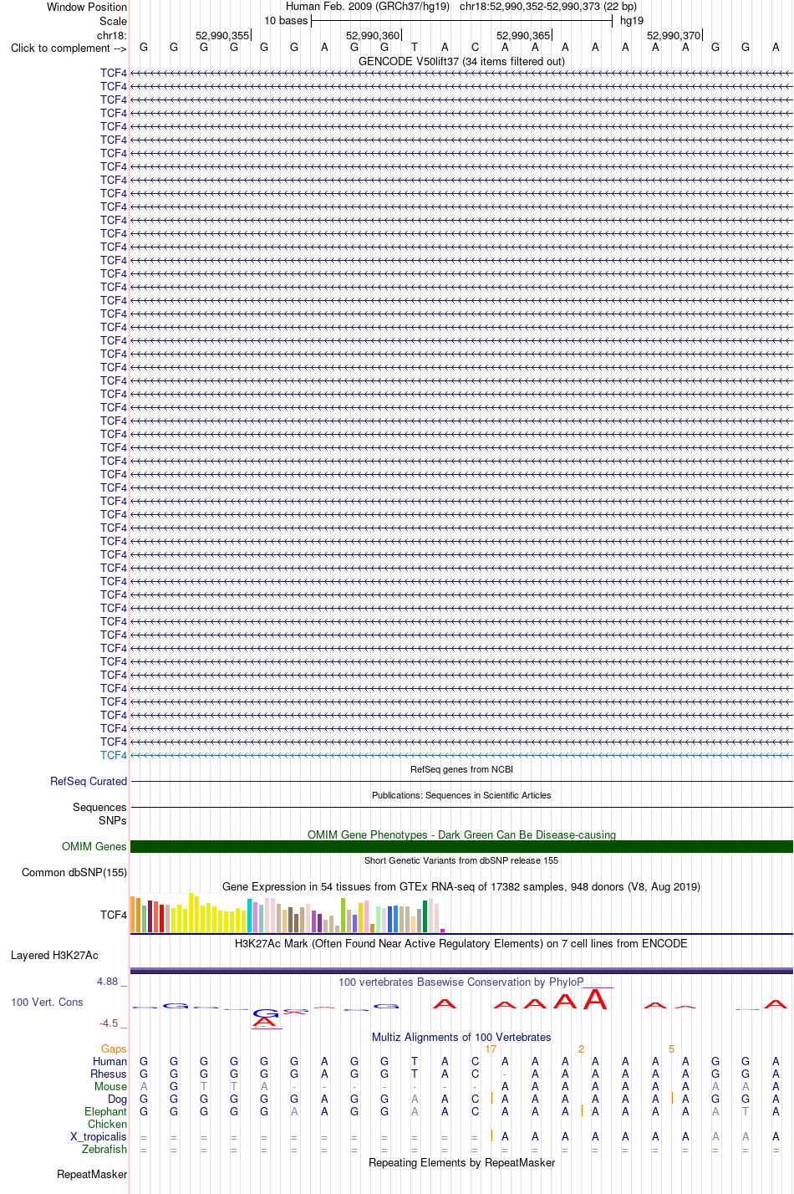Screen dimensions: 794x1194
Task: Click the SNPs track label
Action: click(x=113, y=820)
